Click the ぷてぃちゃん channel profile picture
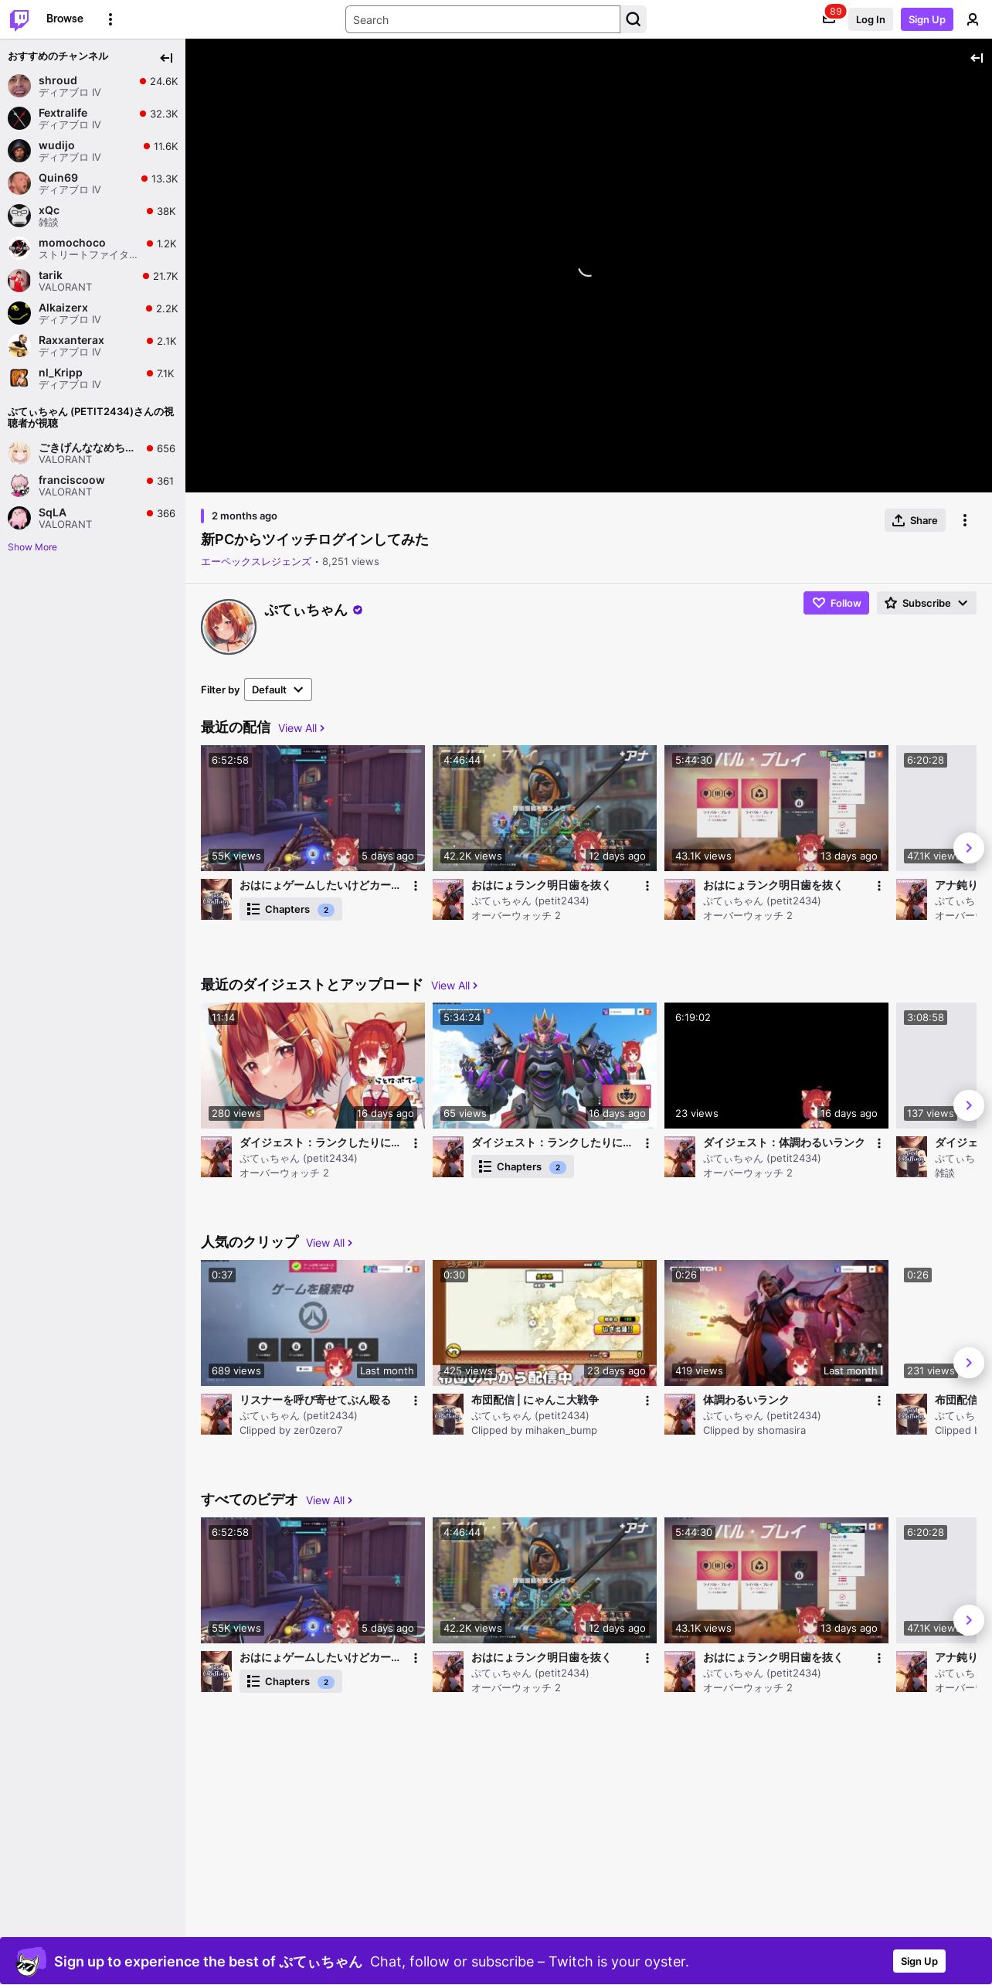The image size is (992, 1985). tap(229, 627)
